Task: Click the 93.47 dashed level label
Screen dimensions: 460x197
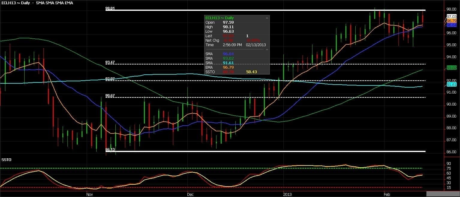Action: (110, 62)
